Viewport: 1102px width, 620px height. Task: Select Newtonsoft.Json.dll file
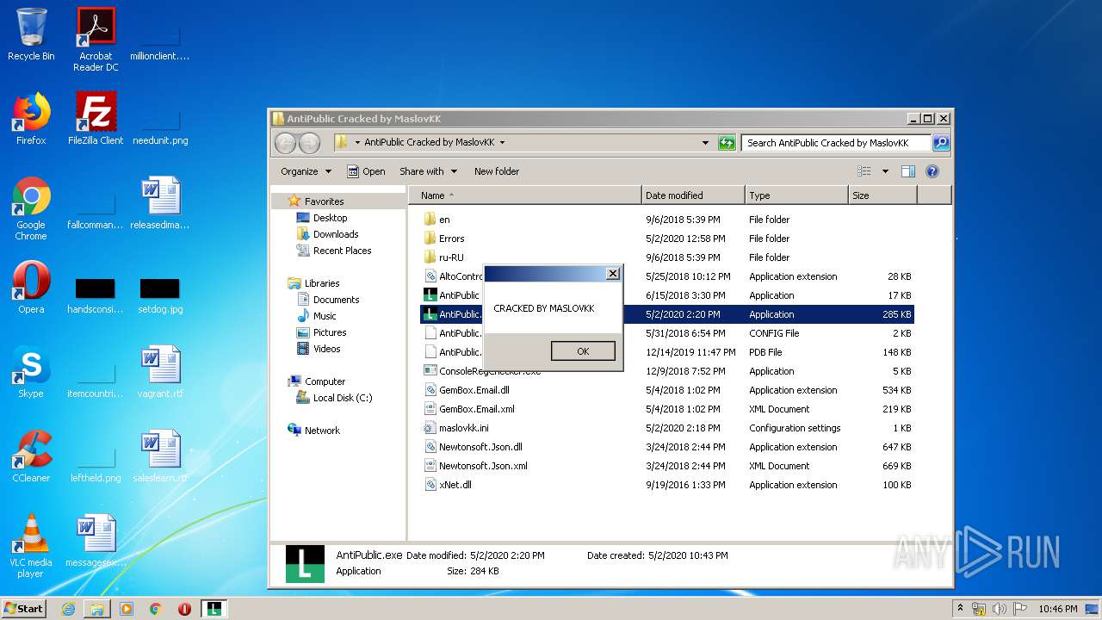point(667,447)
